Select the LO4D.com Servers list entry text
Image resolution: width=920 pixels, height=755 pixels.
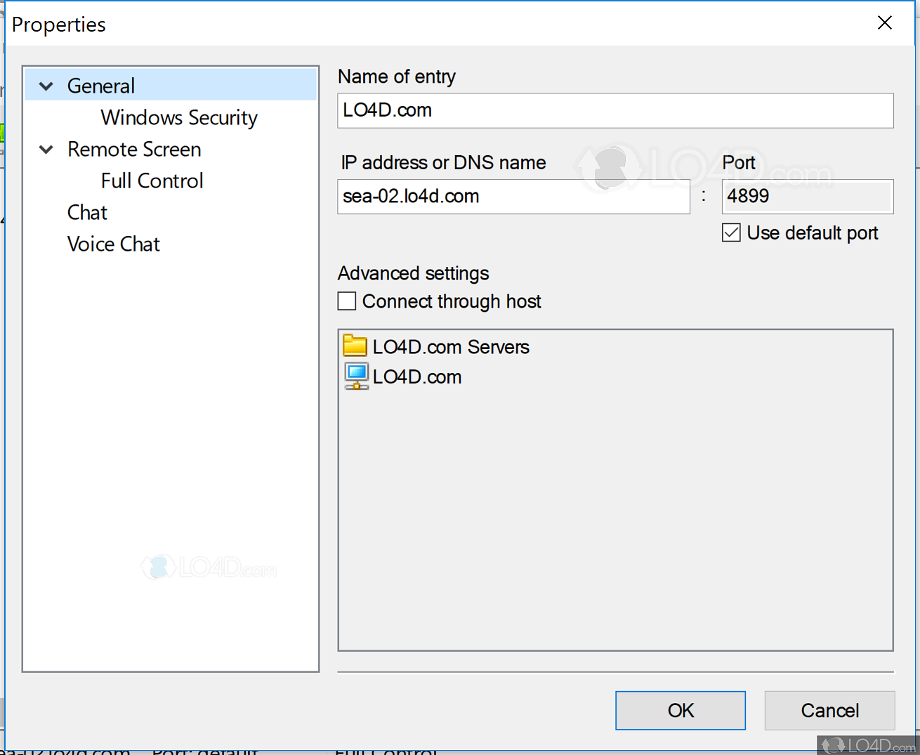[451, 347]
